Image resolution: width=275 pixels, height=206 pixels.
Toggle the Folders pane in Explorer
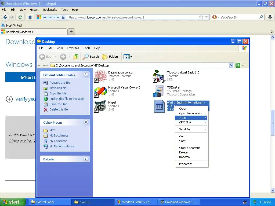point(110,56)
